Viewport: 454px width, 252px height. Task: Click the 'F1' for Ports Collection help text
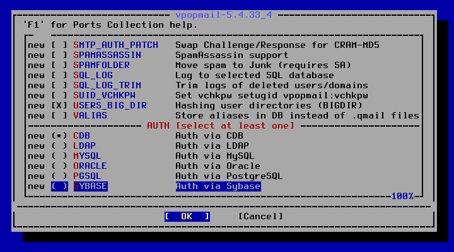(110, 25)
